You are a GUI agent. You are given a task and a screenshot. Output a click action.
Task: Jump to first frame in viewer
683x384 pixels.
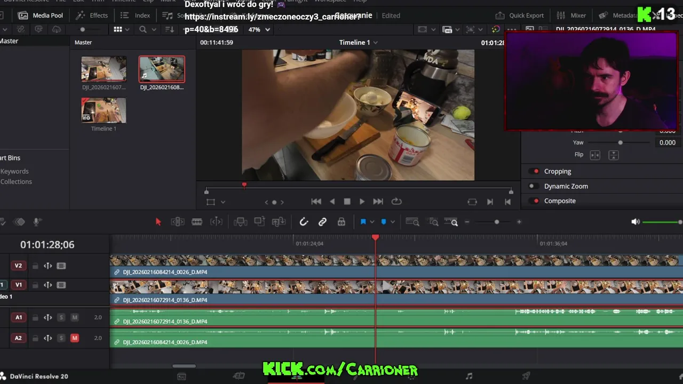click(316, 202)
